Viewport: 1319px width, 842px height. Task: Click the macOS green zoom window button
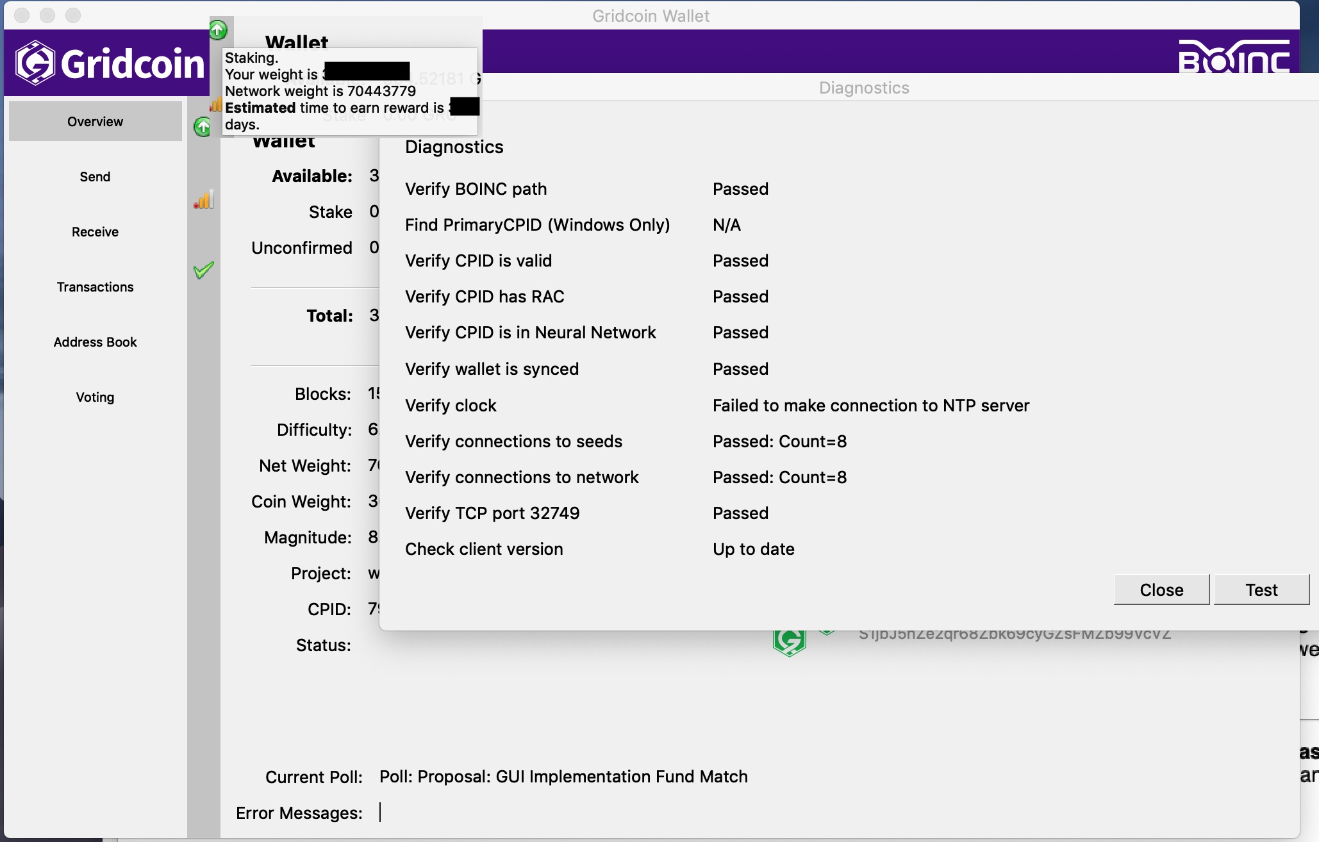(73, 15)
